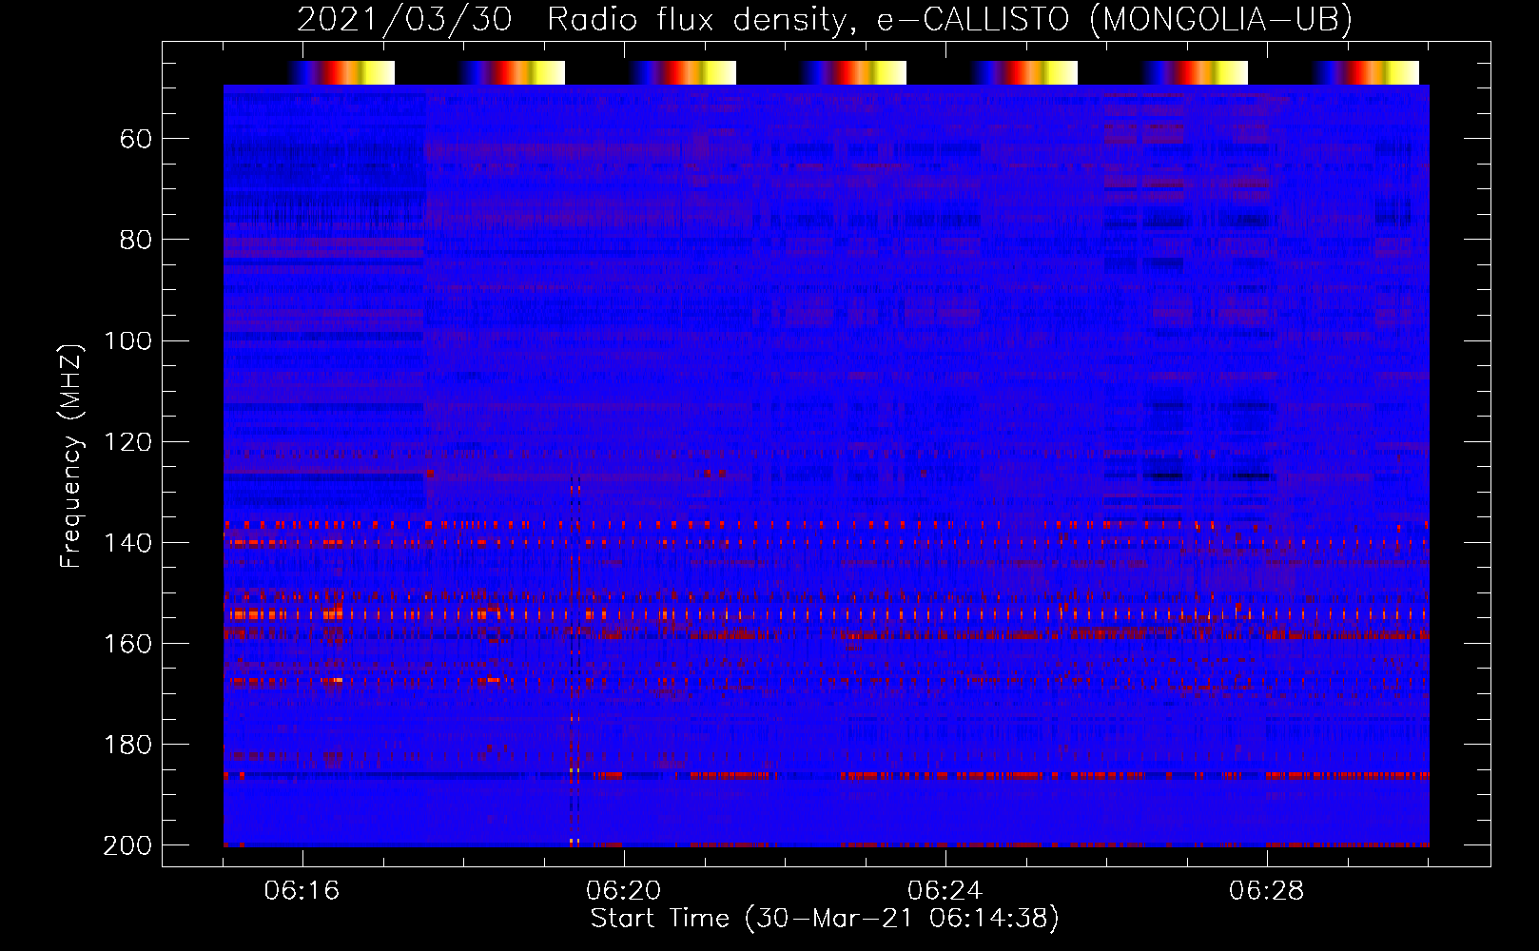1539x951 pixels.
Task: Click the 200 MHz frequency tick label
Action: (x=127, y=845)
